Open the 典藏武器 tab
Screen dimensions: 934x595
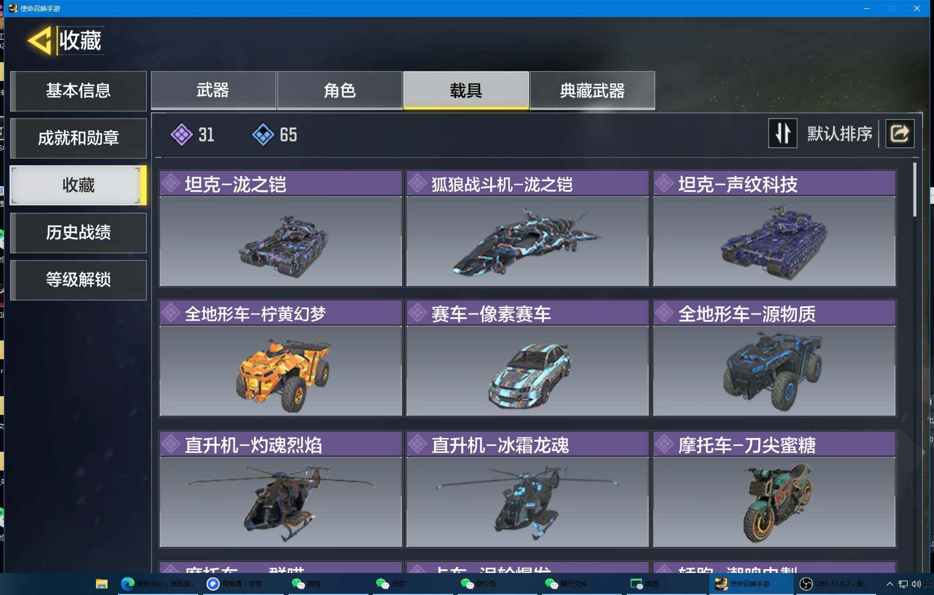[592, 90]
